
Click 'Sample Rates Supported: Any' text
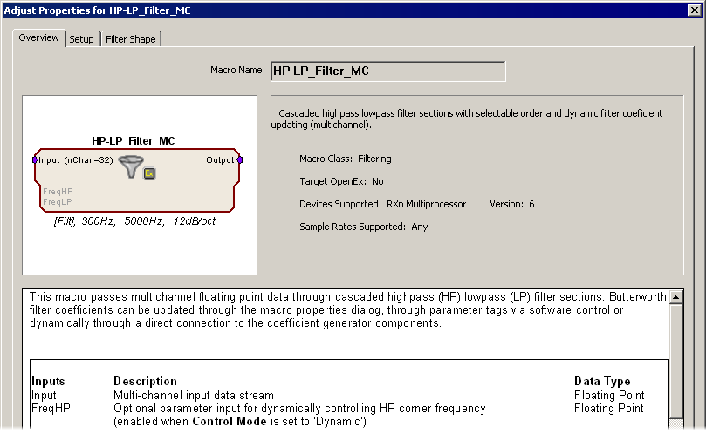pos(363,227)
